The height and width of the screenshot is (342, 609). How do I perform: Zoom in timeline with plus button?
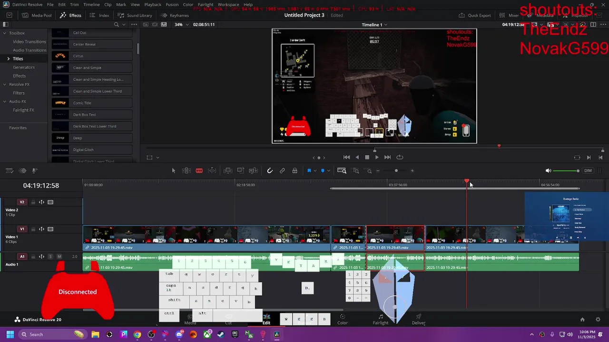point(412,171)
